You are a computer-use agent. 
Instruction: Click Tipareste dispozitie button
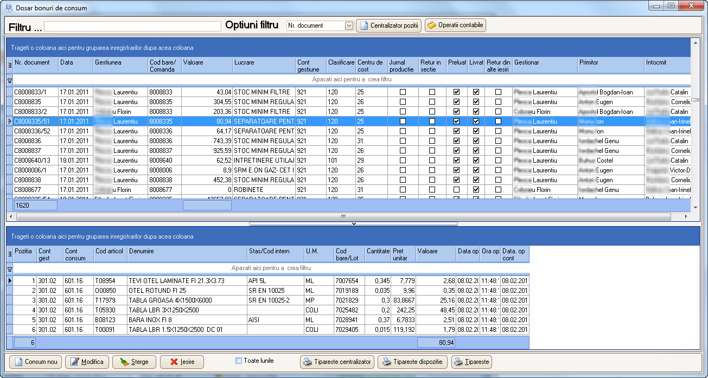pos(412,362)
